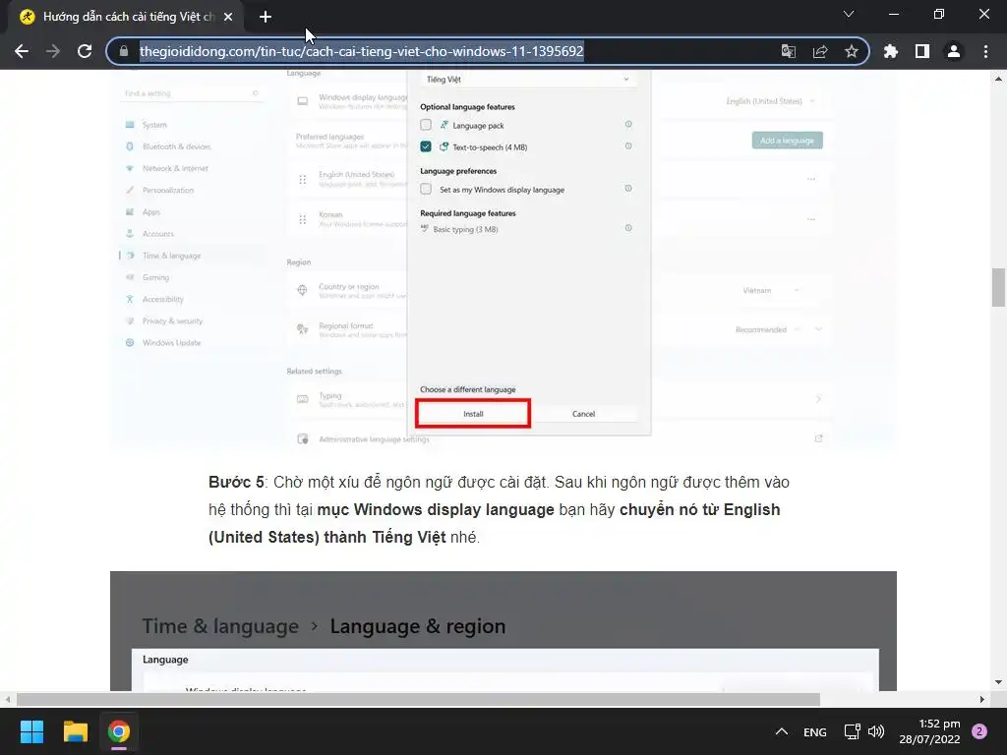The height and width of the screenshot is (755, 1007).
Task: Share this page icon
Action: pos(820,51)
